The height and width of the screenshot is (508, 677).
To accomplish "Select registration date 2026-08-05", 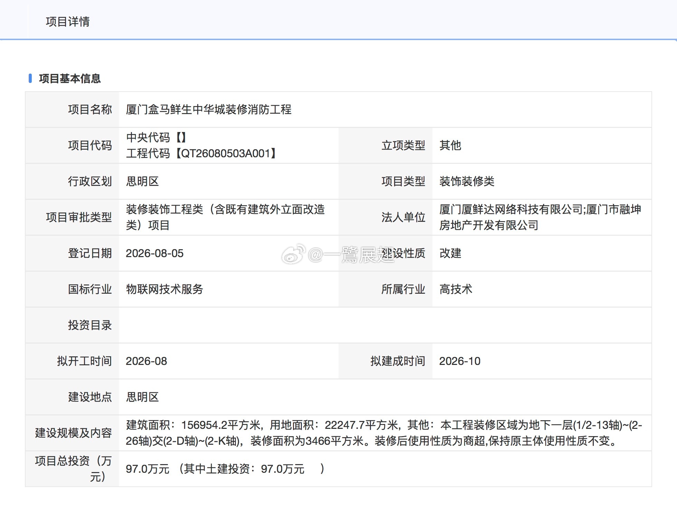I will (155, 253).
